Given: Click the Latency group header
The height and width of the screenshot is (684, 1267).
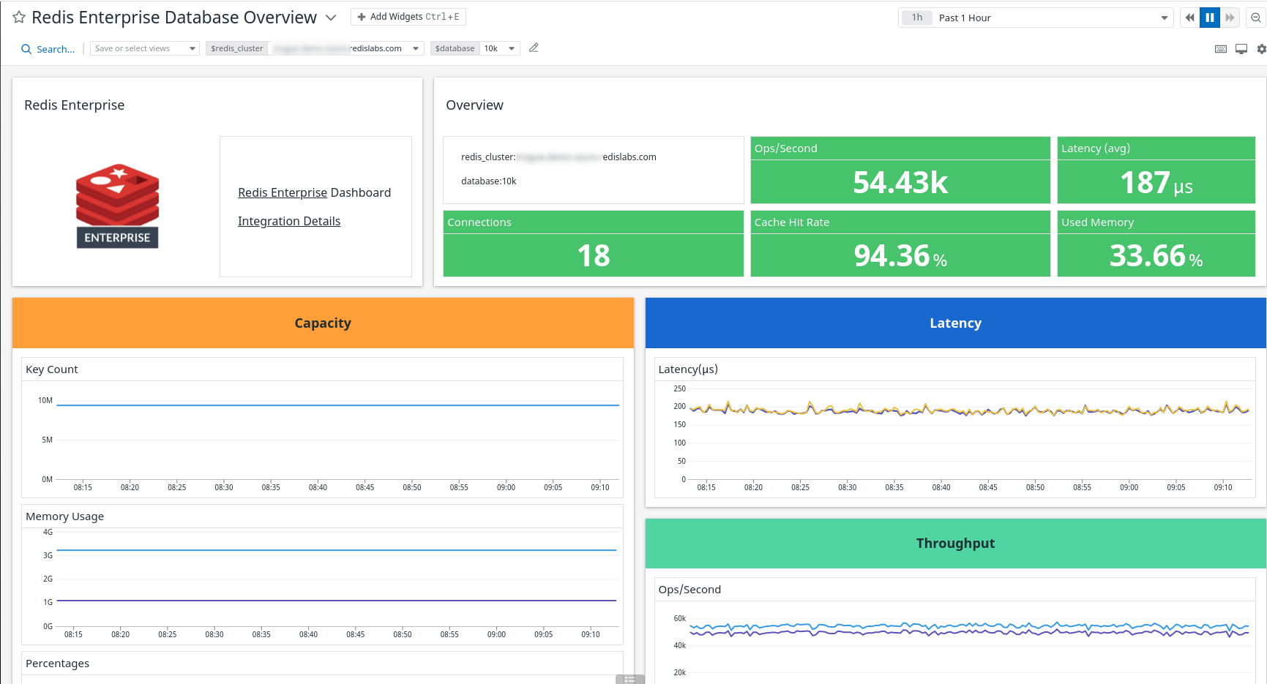Looking at the screenshot, I should [955, 323].
